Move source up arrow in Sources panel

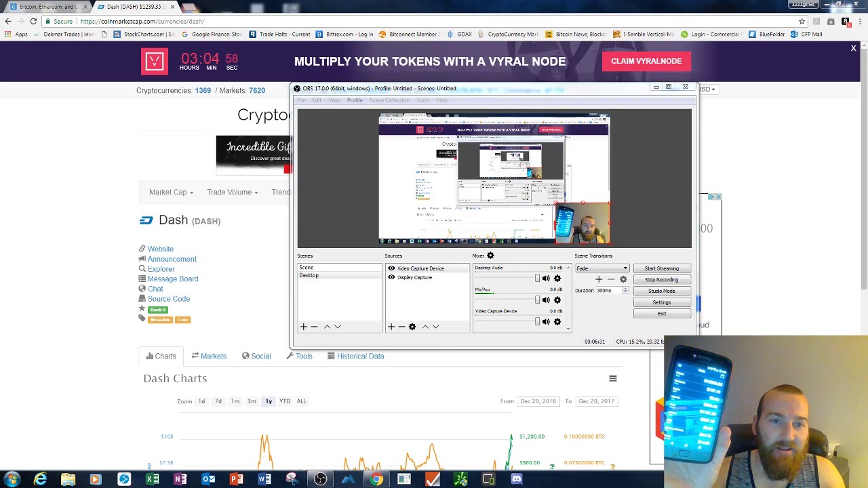click(x=425, y=327)
